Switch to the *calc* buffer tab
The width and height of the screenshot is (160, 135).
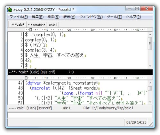pyautogui.click(x=18, y=24)
